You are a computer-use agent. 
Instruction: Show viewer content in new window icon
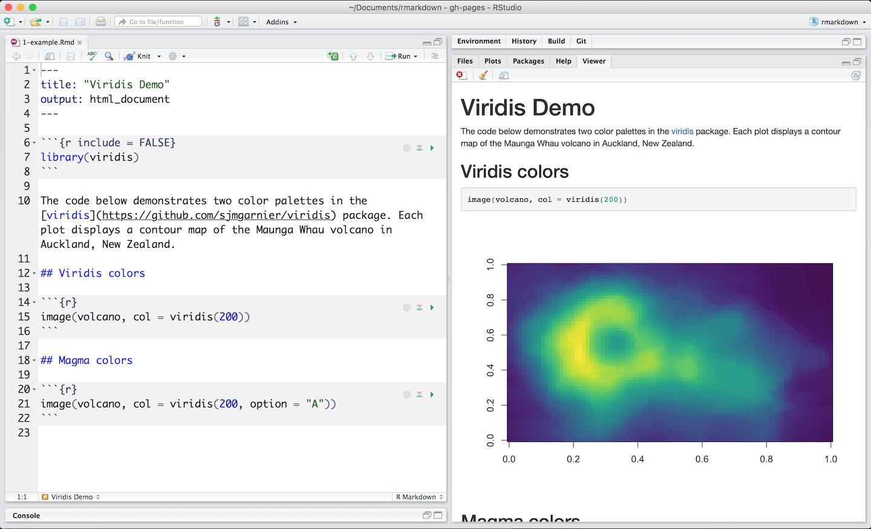[x=504, y=76]
